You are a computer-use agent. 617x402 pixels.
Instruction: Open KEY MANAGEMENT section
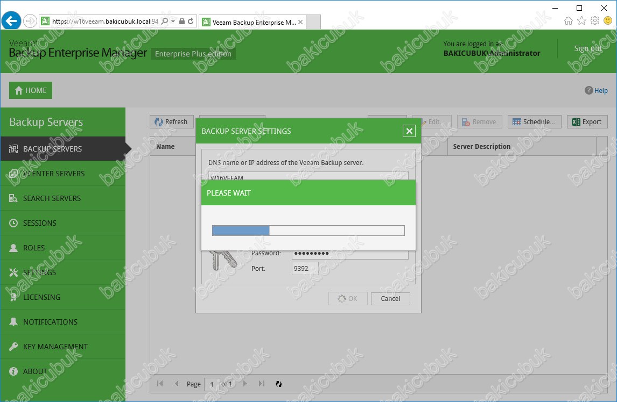(x=63, y=347)
